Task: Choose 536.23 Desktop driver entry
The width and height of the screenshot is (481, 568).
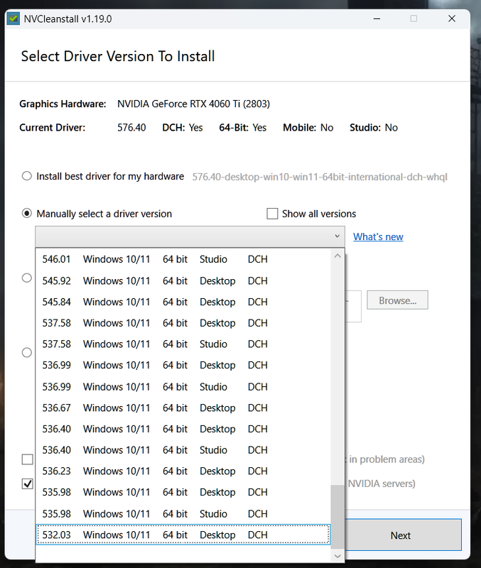Action: pos(183,471)
